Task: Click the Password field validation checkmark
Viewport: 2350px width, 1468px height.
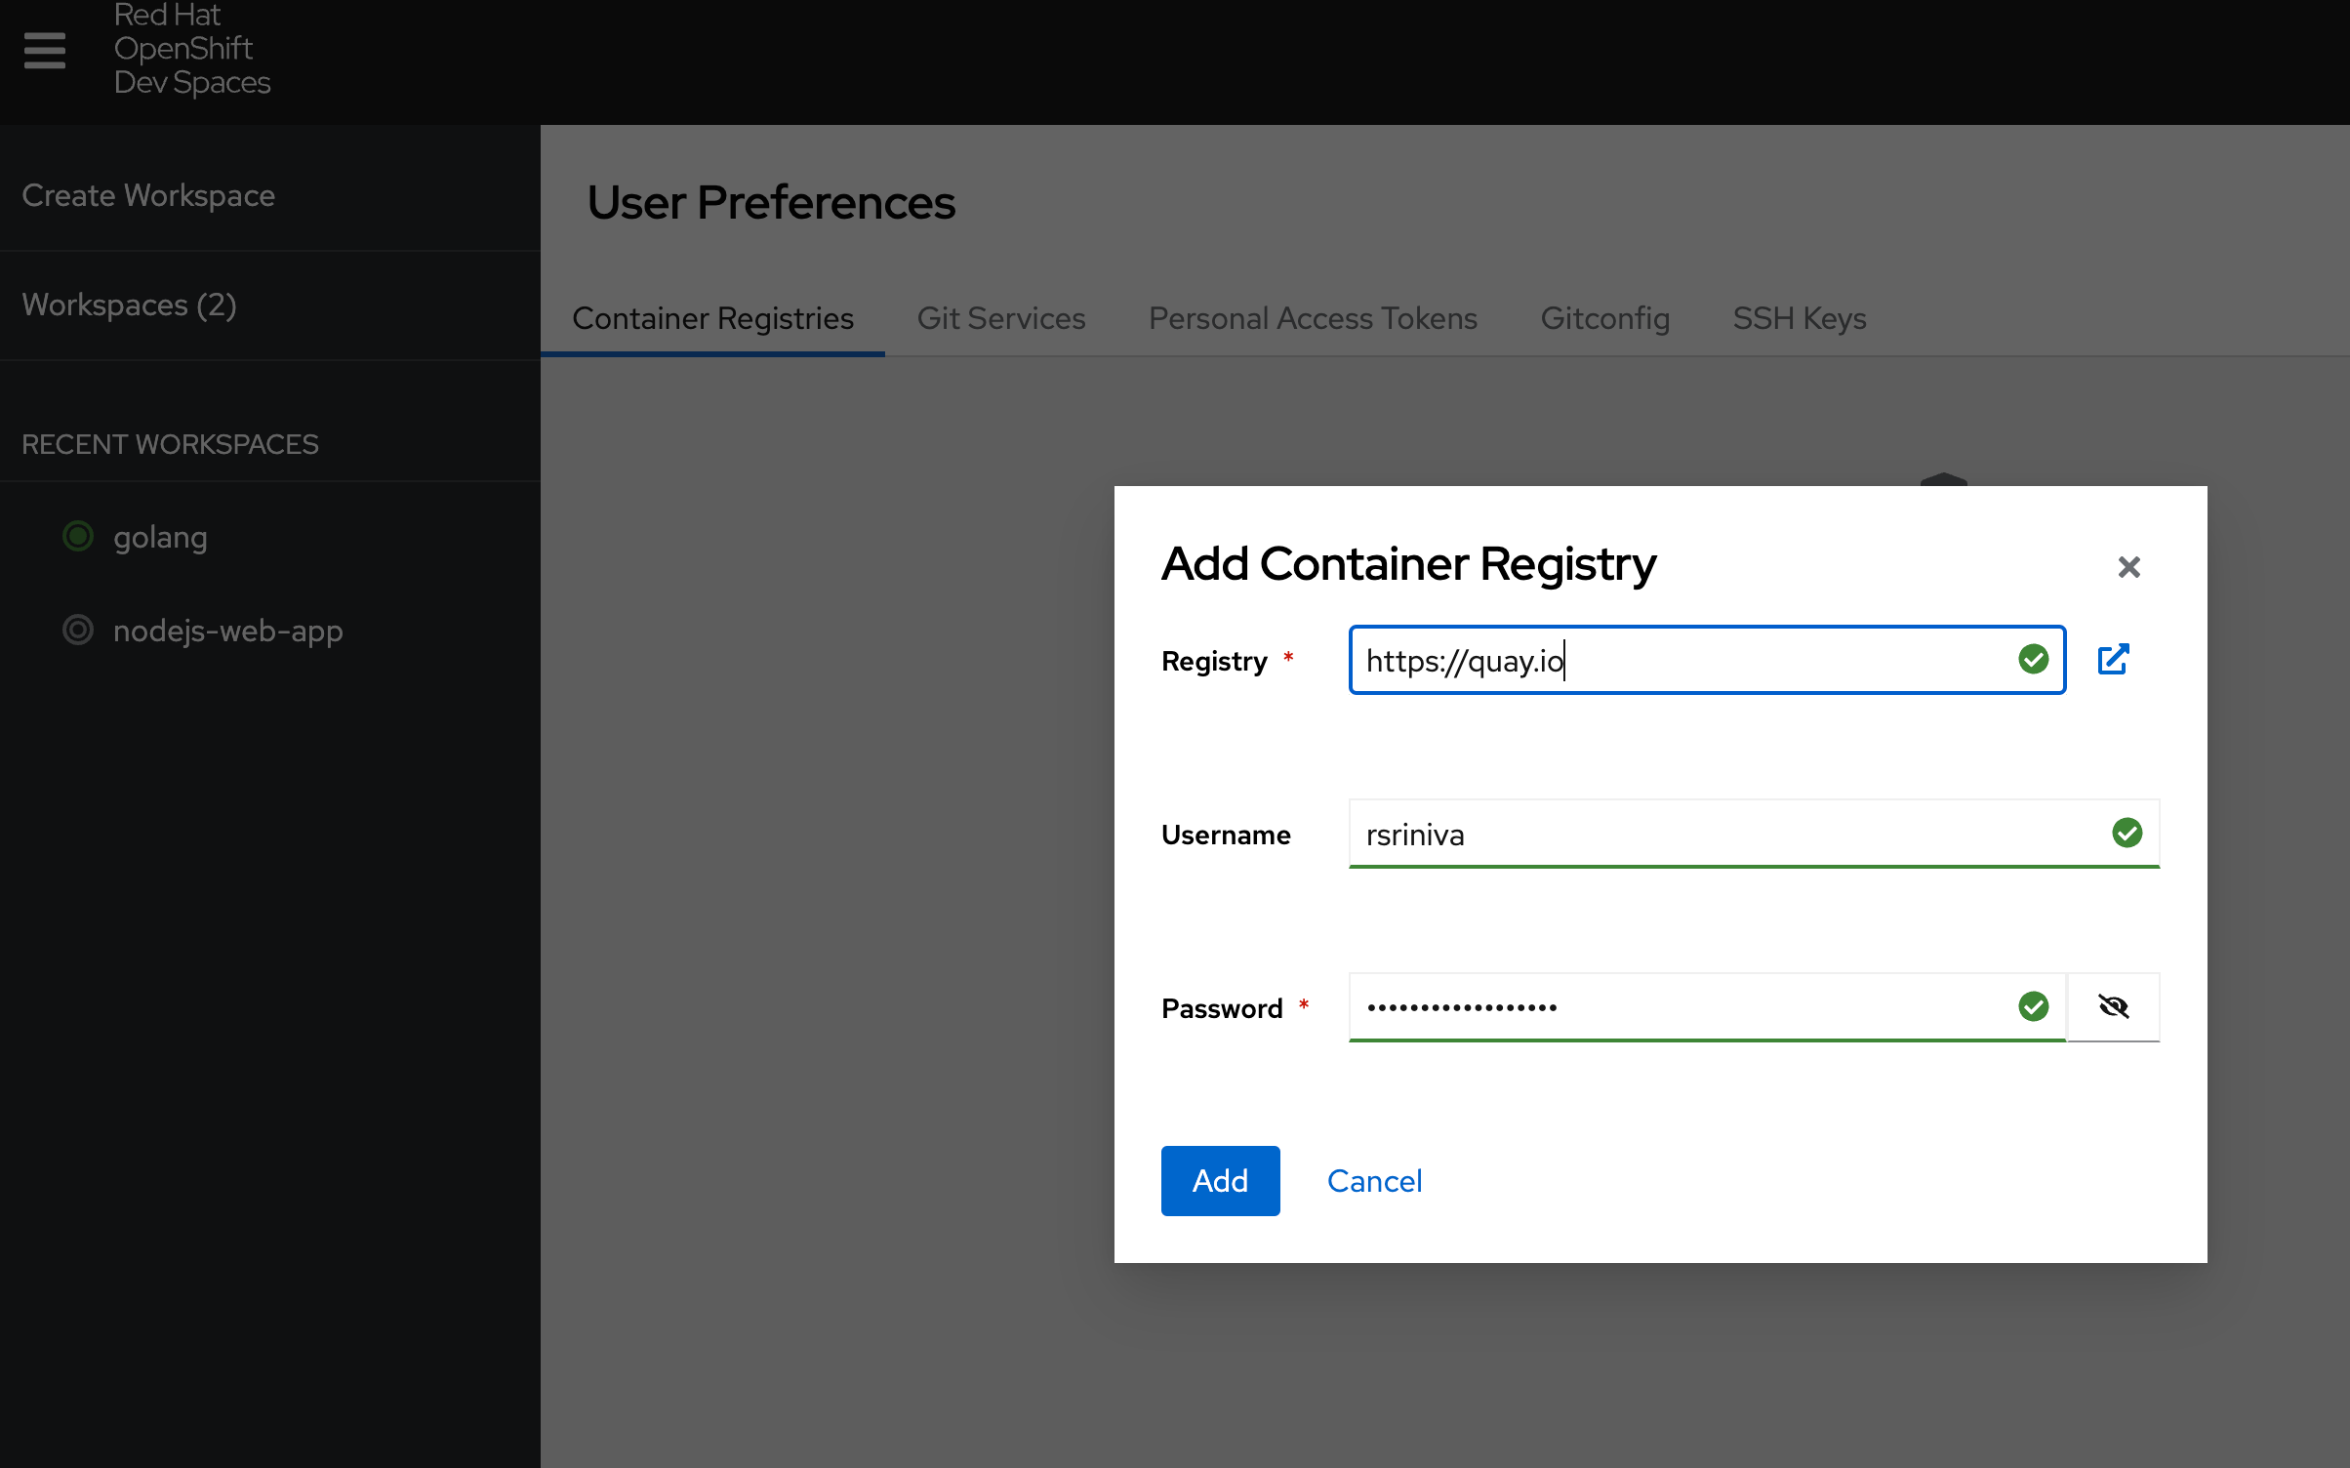Action: click(x=2034, y=1006)
